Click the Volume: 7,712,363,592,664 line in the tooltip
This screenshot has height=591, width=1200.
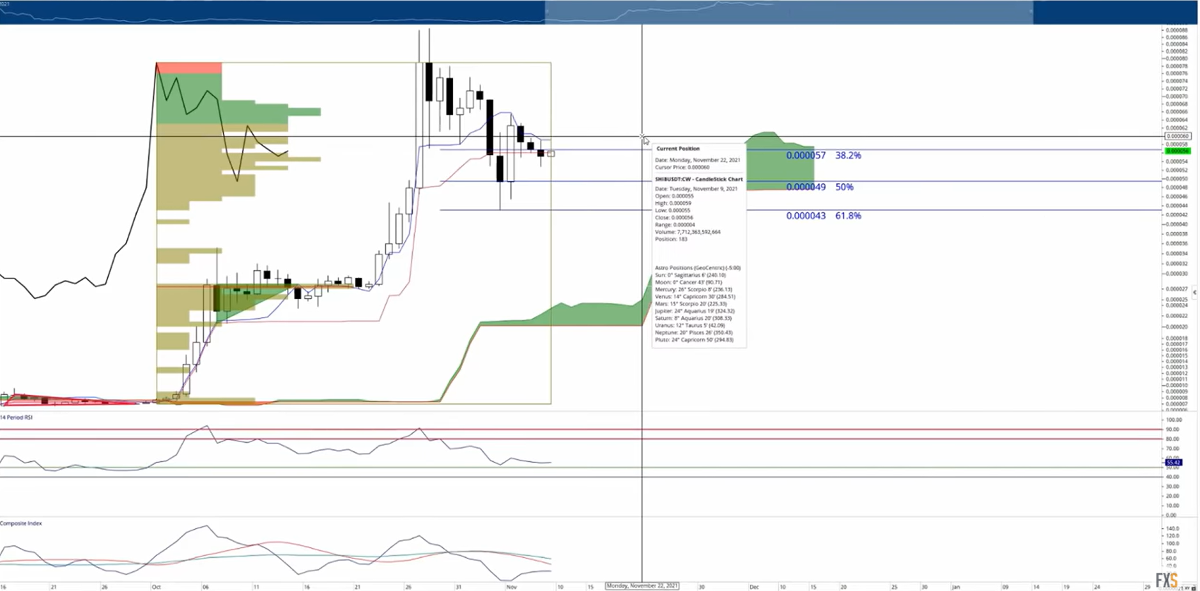688,232
